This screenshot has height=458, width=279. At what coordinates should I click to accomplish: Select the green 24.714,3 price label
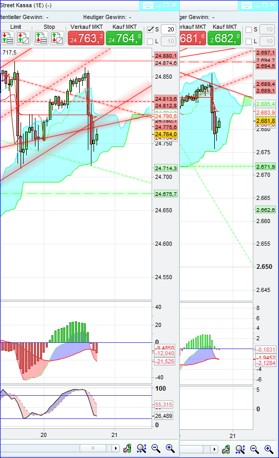166,168
